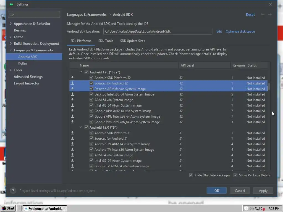Uncheck Sources for Android 32 checkbox

pos(91,83)
